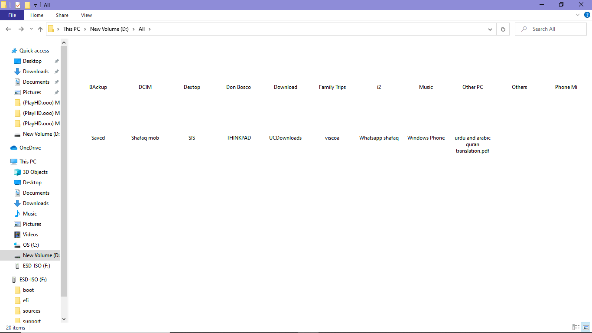The height and width of the screenshot is (333, 592).
Task: Click the Back navigation arrow
Action: (x=8, y=29)
